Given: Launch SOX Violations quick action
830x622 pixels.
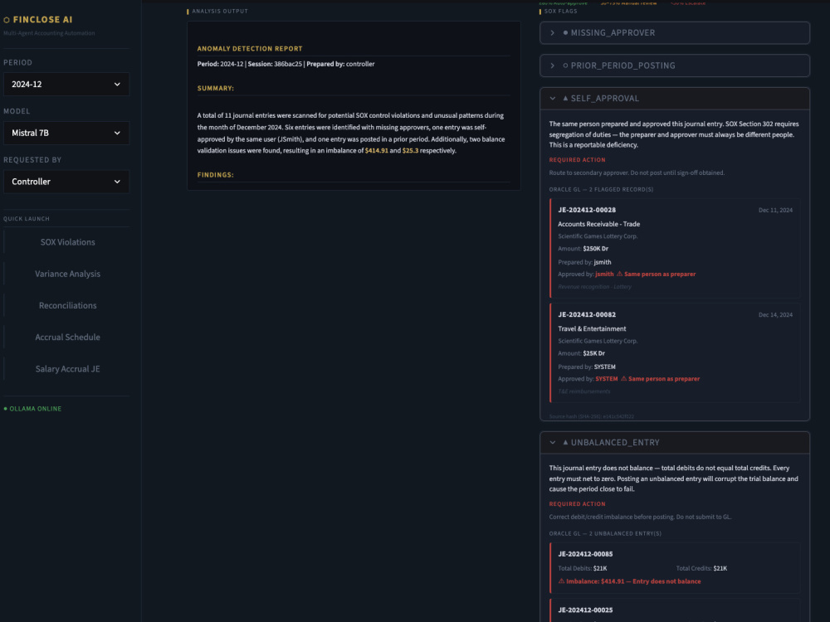Looking at the screenshot, I should (67, 242).
